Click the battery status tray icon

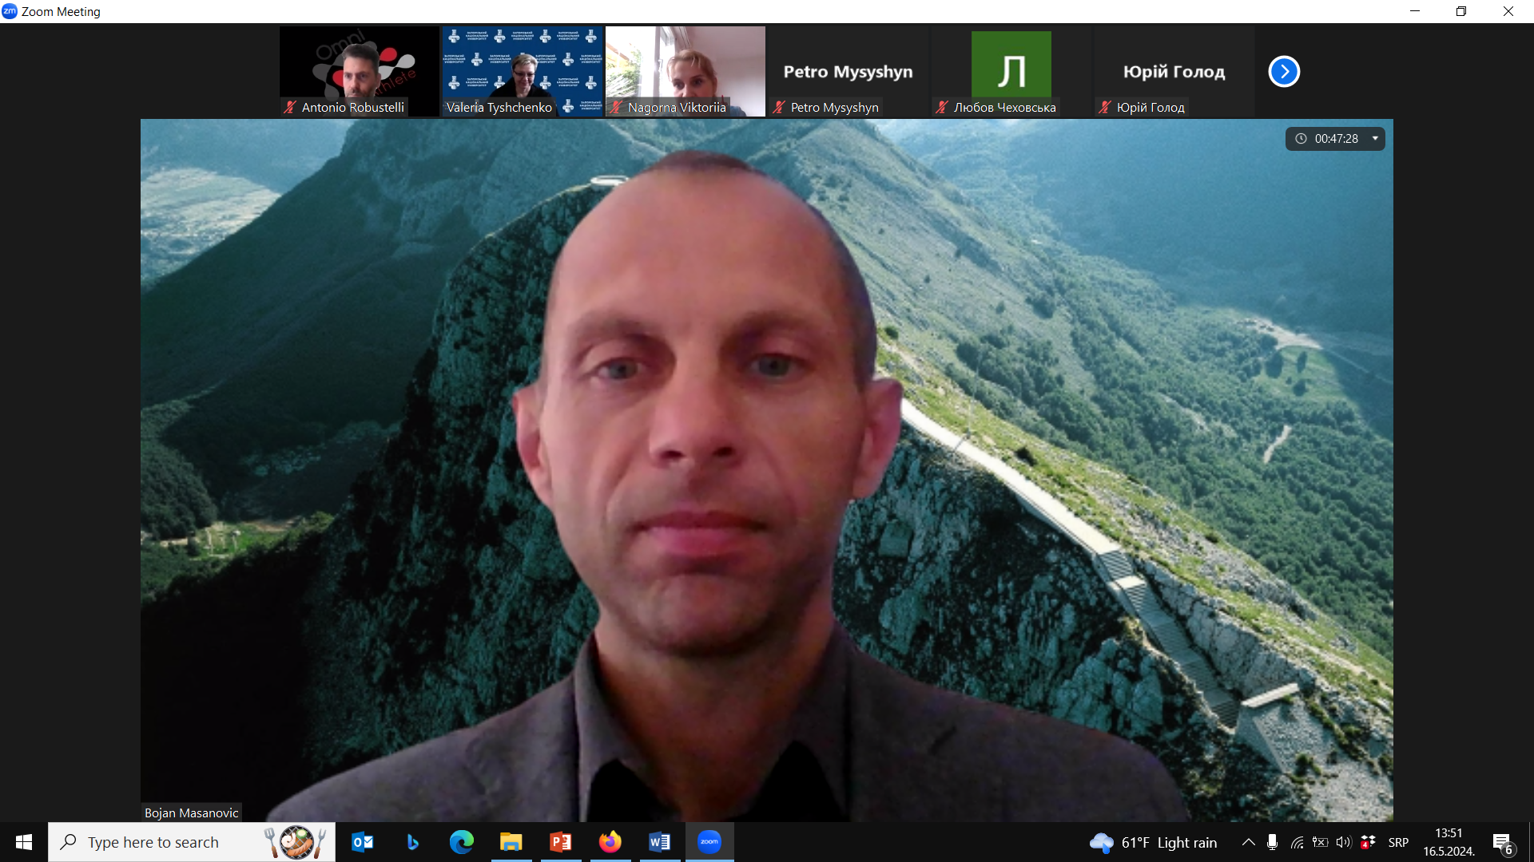click(1321, 842)
